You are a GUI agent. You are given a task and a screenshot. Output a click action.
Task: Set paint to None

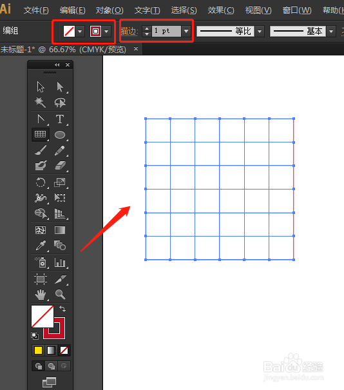point(64,350)
